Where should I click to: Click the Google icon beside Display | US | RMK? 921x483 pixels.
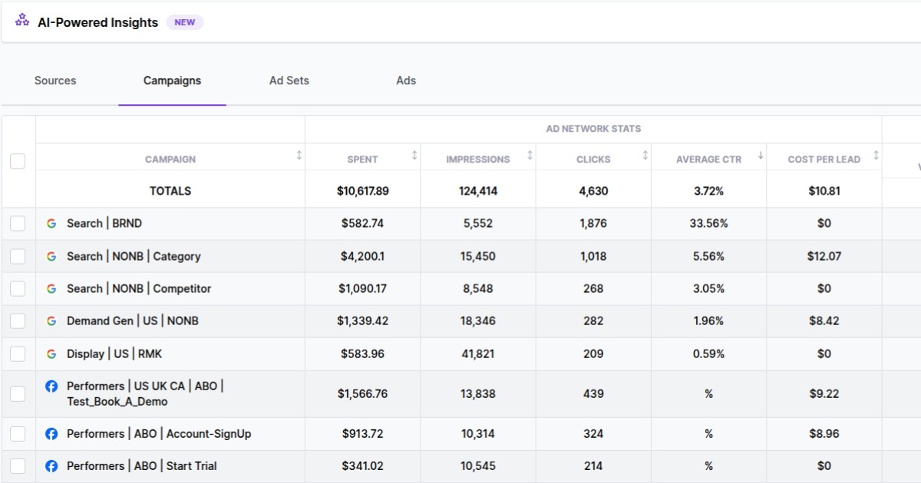click(x=51, y=354)
